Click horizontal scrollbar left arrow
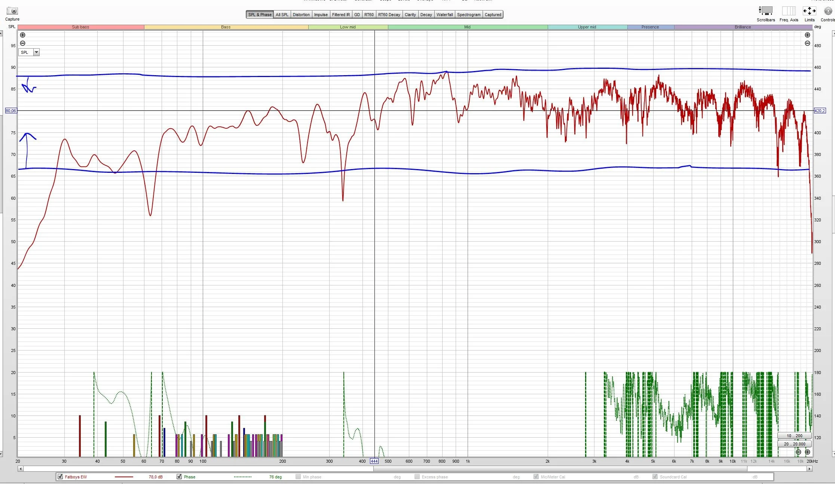 coord(21,469)
